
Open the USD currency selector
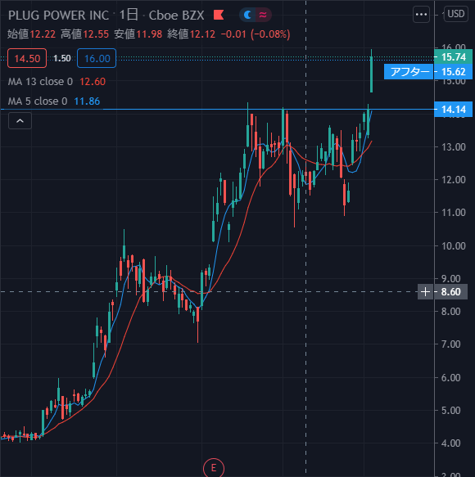tap(456, 14)
